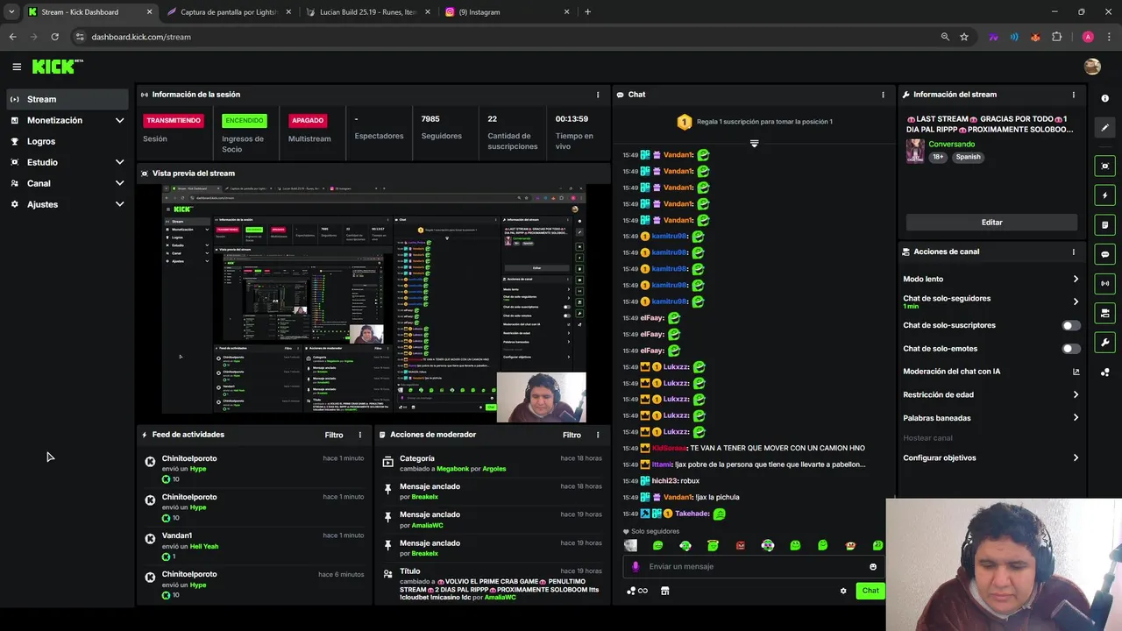
Task: Toggle the channel actions panel icon in right sidebar
Action: (x=1104, y=313)
